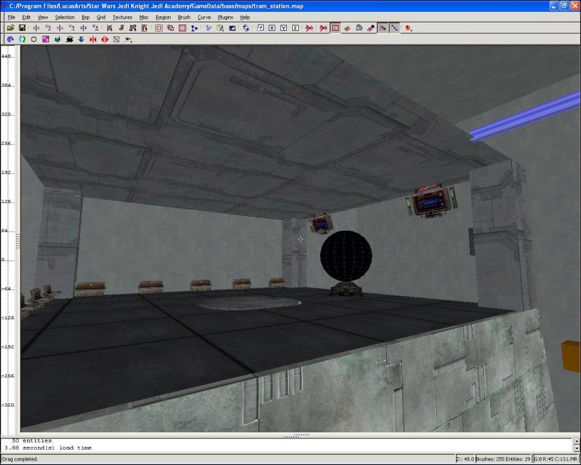The width and height of the screenshot is (581, 465).
Task: Click the black hexagon outline icon
Action: click(34, 39)
